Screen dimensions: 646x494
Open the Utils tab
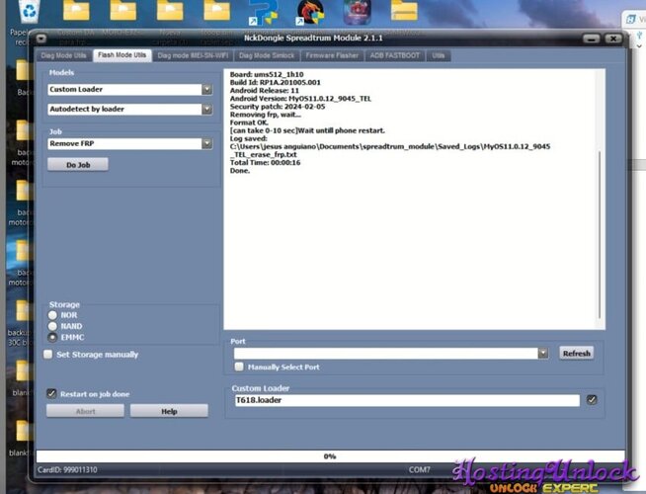[x=439, y=55]
